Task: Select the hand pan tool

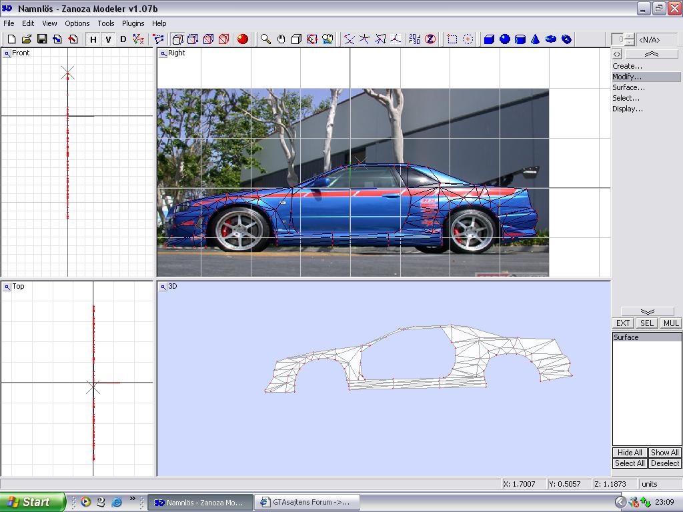Action: coord(281,39)
